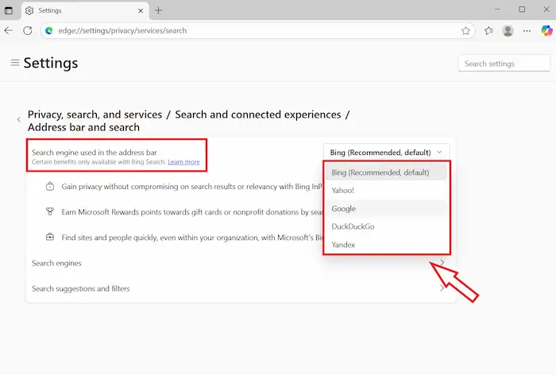Add this page to favorites star
Image resolution: width=556 pixels, height=375 pixels.
466,31
